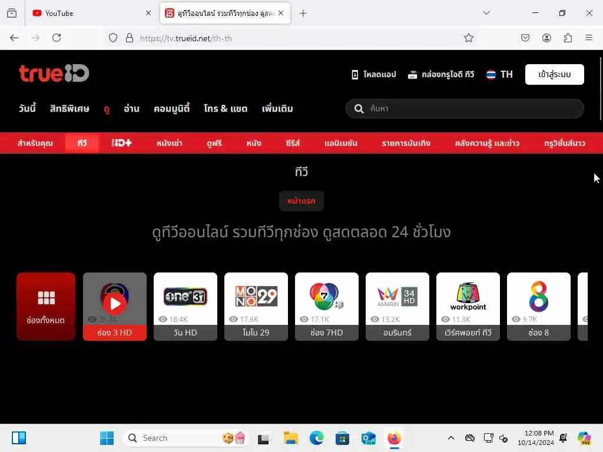Open Firefox application menu

pyautogui.click(x=589, y=38)
